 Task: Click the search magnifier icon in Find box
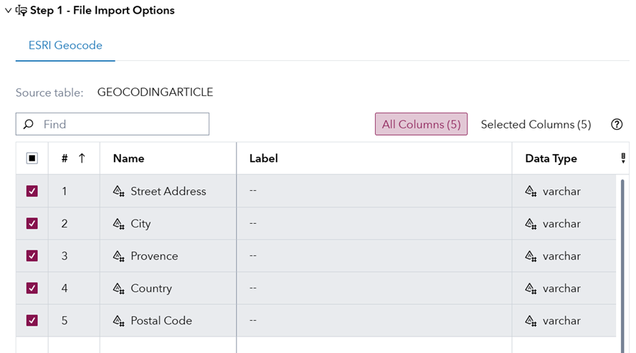tap(29, 124)
